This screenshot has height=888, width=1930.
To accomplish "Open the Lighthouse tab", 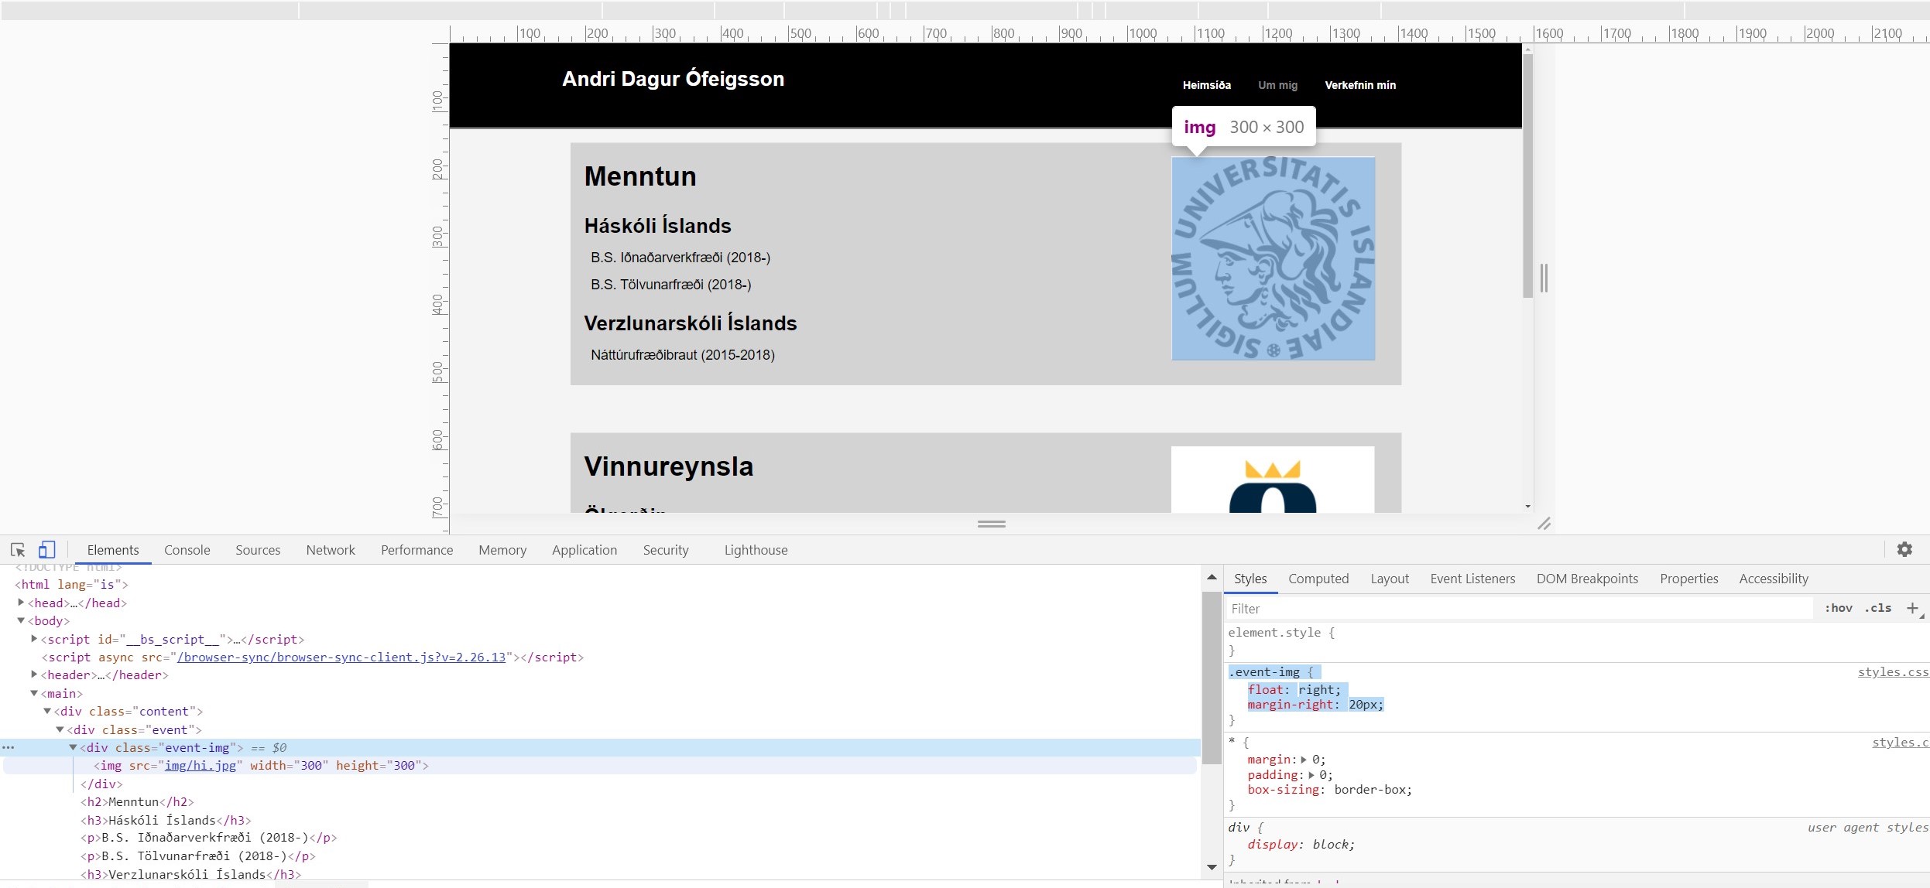I will [x=756, y=550].
